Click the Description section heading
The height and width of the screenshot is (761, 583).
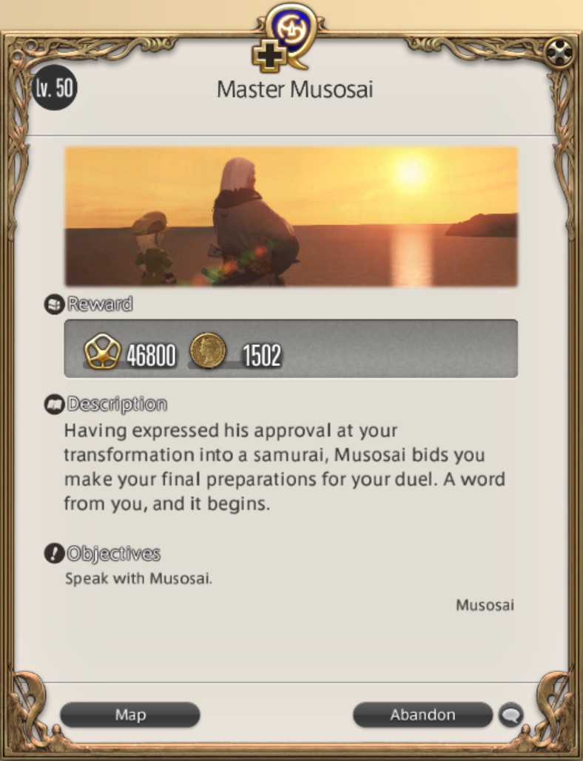pos(117,405)
